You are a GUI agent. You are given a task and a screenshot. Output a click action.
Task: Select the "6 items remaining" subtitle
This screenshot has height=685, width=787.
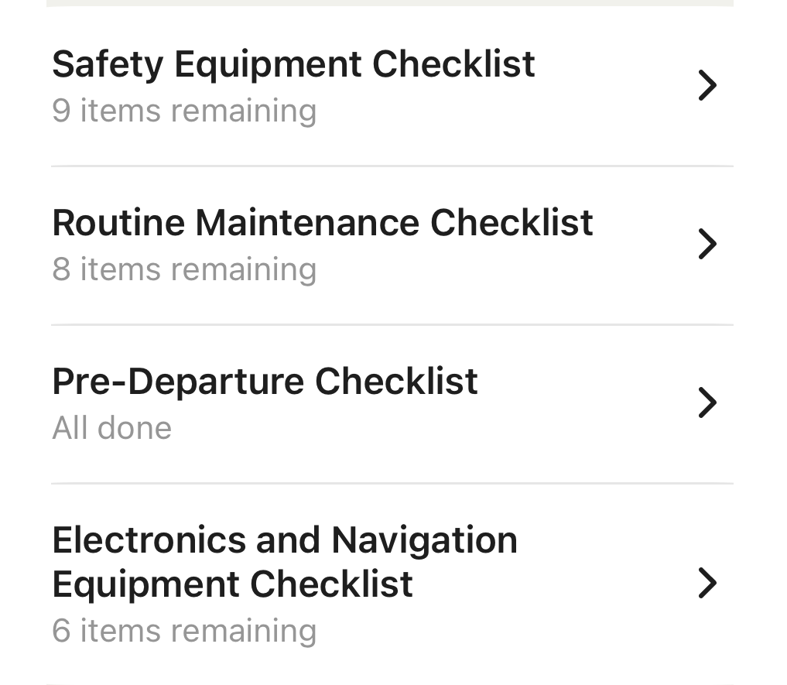pos(184,631)
